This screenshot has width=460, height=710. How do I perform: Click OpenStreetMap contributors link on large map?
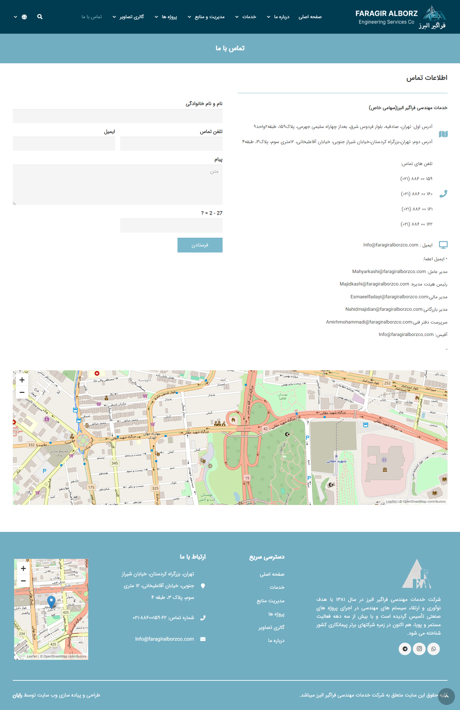click(x=424, y=502)
